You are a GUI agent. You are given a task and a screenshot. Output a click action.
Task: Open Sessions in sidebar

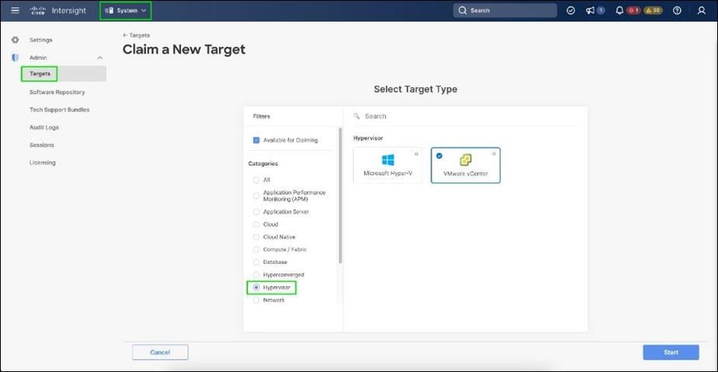point(42,144)
